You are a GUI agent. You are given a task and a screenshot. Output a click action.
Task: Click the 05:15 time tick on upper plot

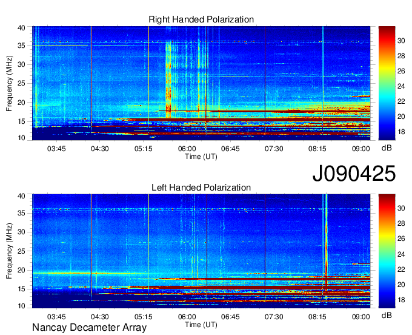(x=144, y=149)
